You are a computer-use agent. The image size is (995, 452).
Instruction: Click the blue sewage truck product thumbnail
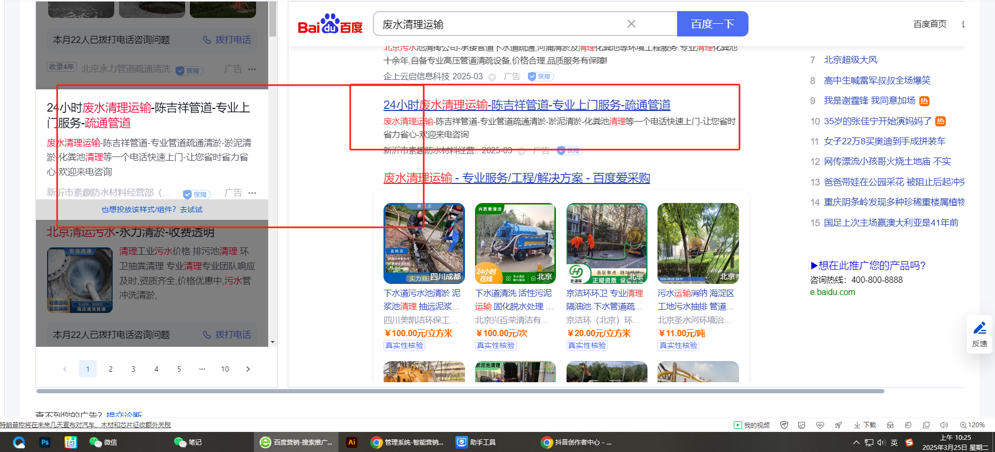click(515, 243)
